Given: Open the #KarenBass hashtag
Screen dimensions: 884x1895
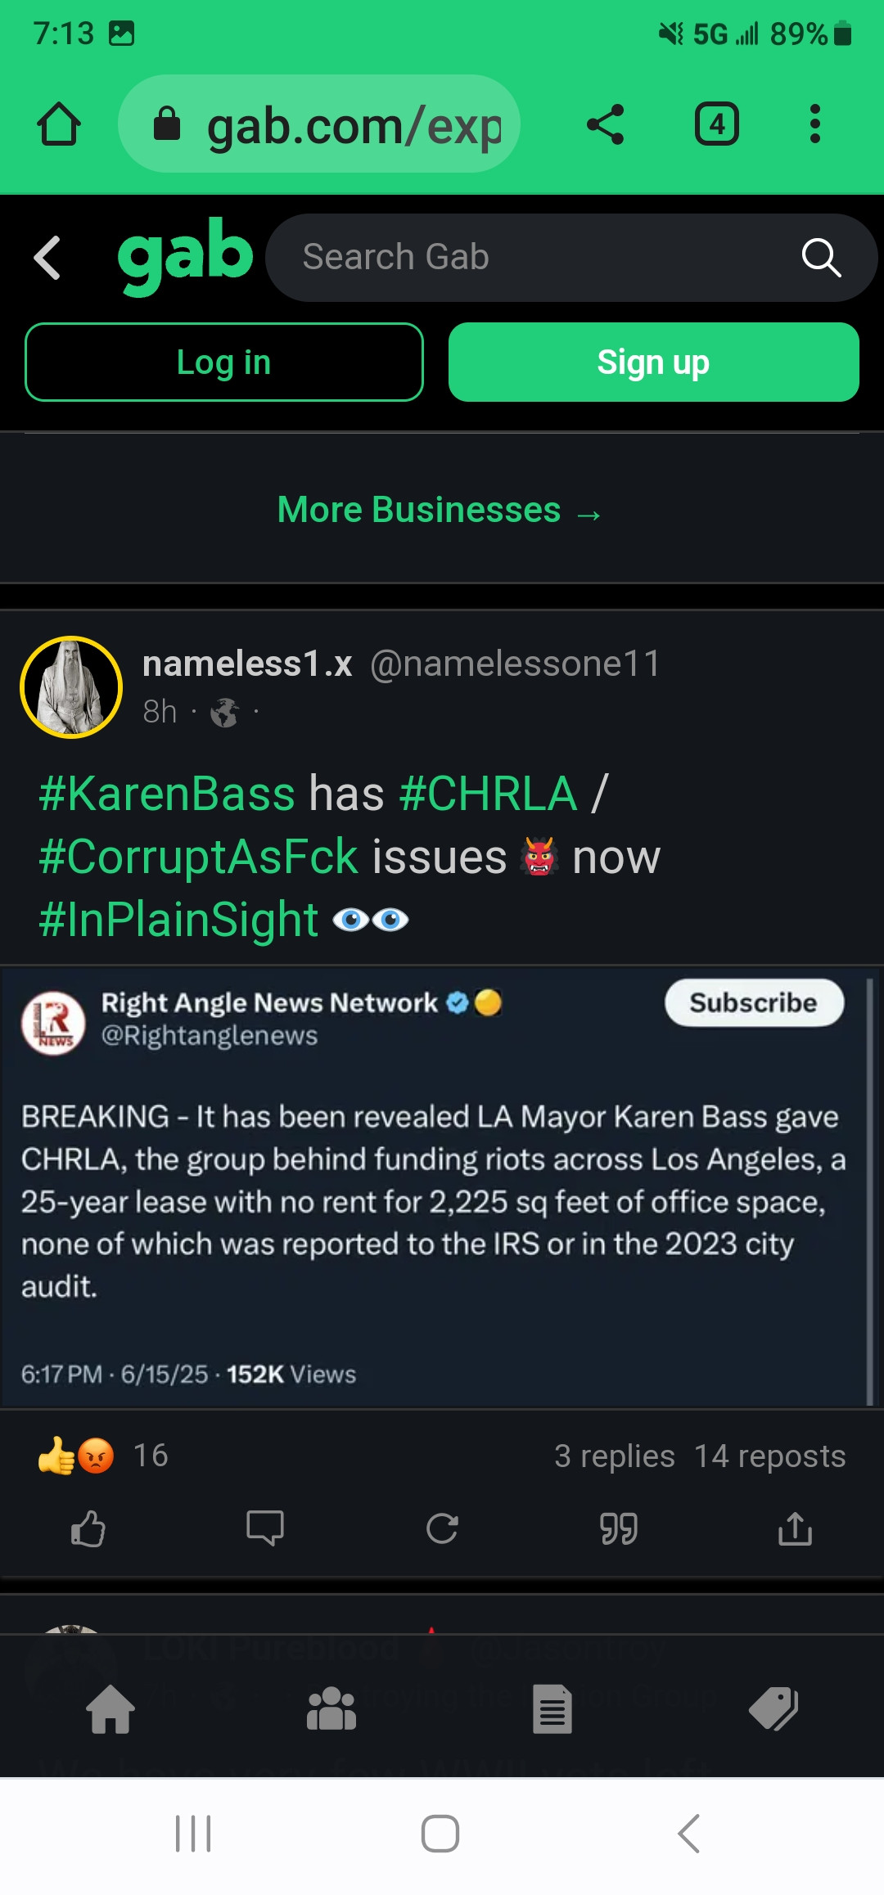Looking at the screenshot, I should (167, 794).
